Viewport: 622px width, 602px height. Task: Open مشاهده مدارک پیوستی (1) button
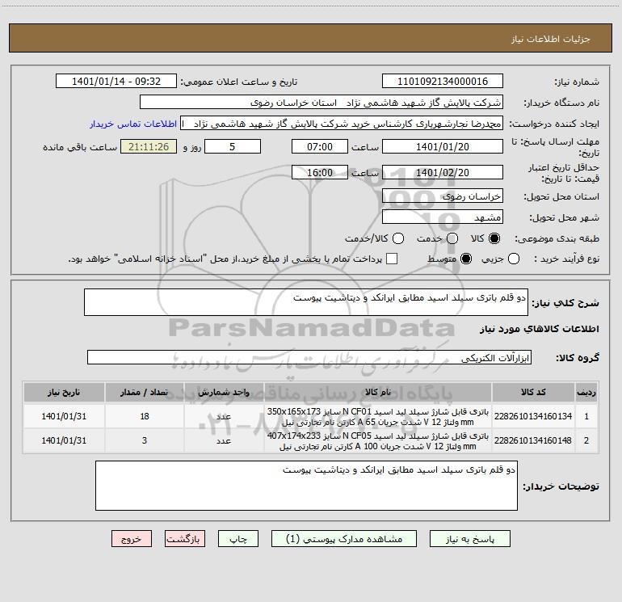[344, 539]
